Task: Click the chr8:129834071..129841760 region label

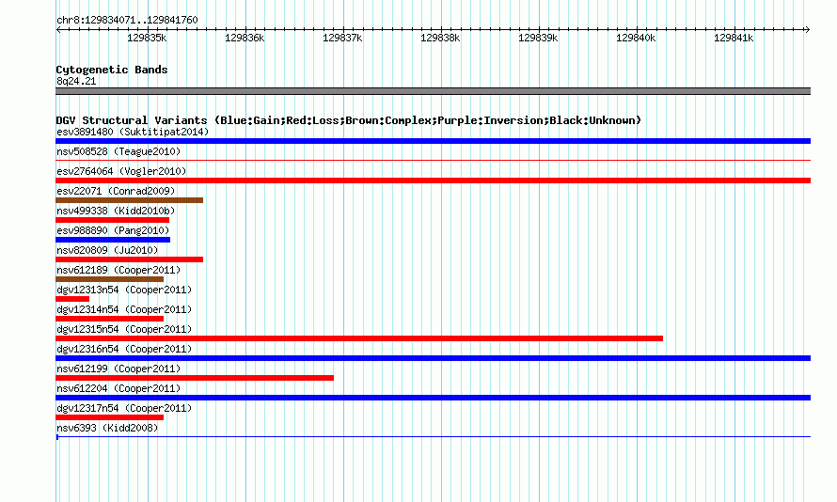Action: click(x=127, y=20)
